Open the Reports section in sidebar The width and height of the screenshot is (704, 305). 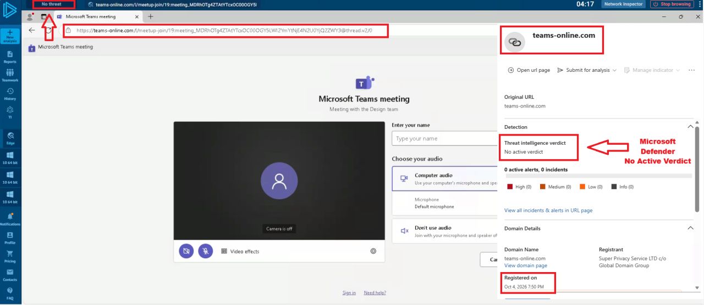[10, 57]
